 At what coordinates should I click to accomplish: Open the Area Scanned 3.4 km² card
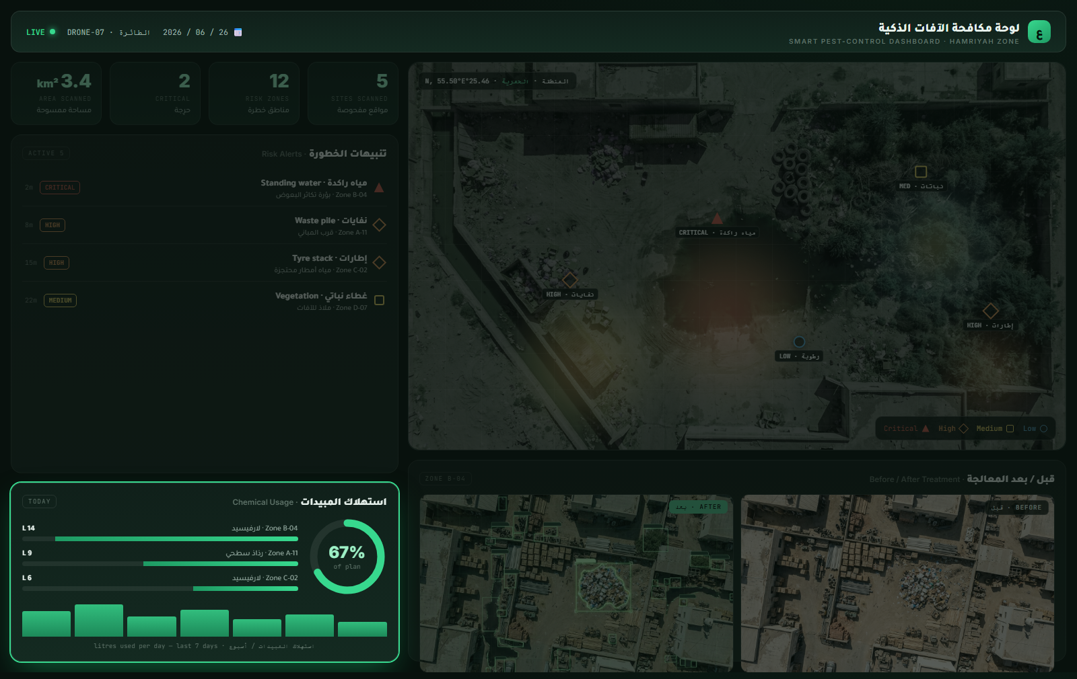coord(57,93)
